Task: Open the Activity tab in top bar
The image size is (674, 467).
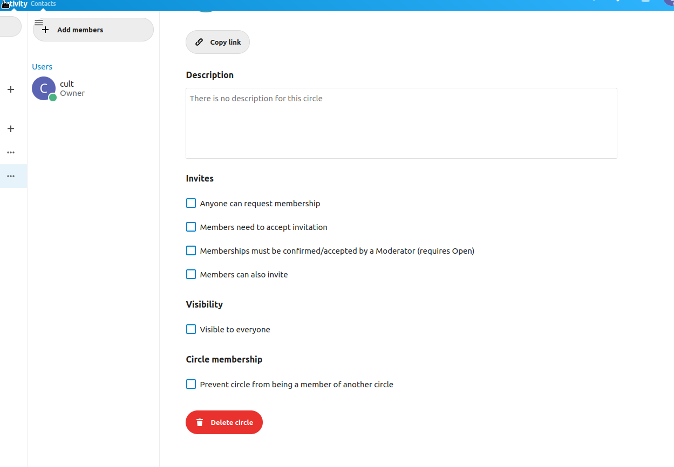Action: point(14,4)
